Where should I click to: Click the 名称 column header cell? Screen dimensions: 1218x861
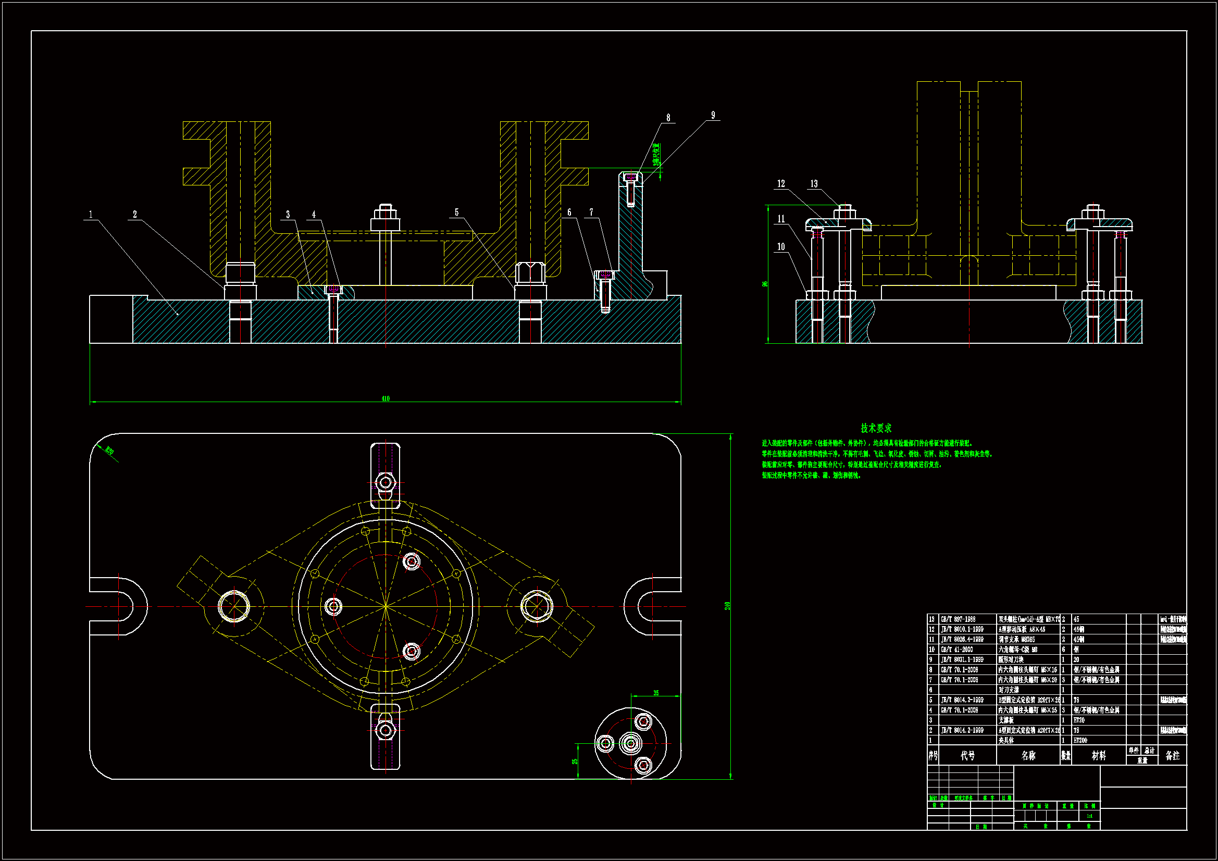pyautogui.click(x=1028, y=755)
